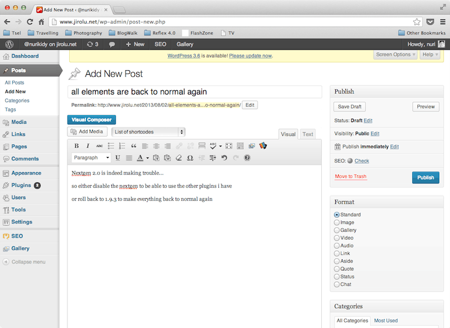Select the Image post format

pos(336,223)
